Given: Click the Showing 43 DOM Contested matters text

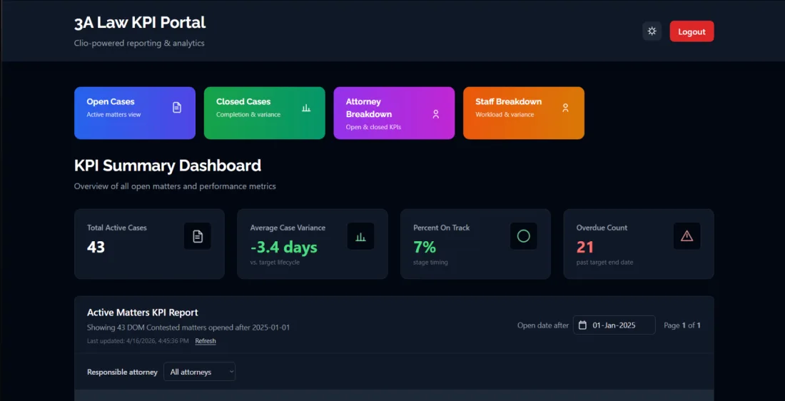Looking at the screenshot, I should click(188, 328).
